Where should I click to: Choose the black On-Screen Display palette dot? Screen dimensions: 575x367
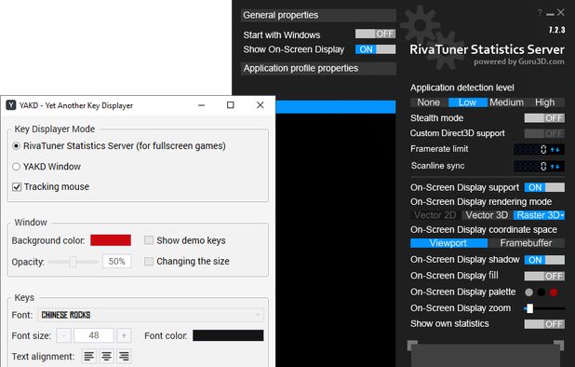click(542, 292)
